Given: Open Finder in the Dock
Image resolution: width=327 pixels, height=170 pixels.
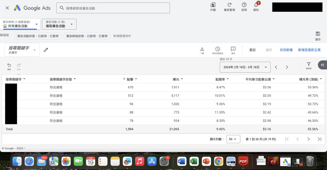Looking at the screenshot, I should click(17, 161).
